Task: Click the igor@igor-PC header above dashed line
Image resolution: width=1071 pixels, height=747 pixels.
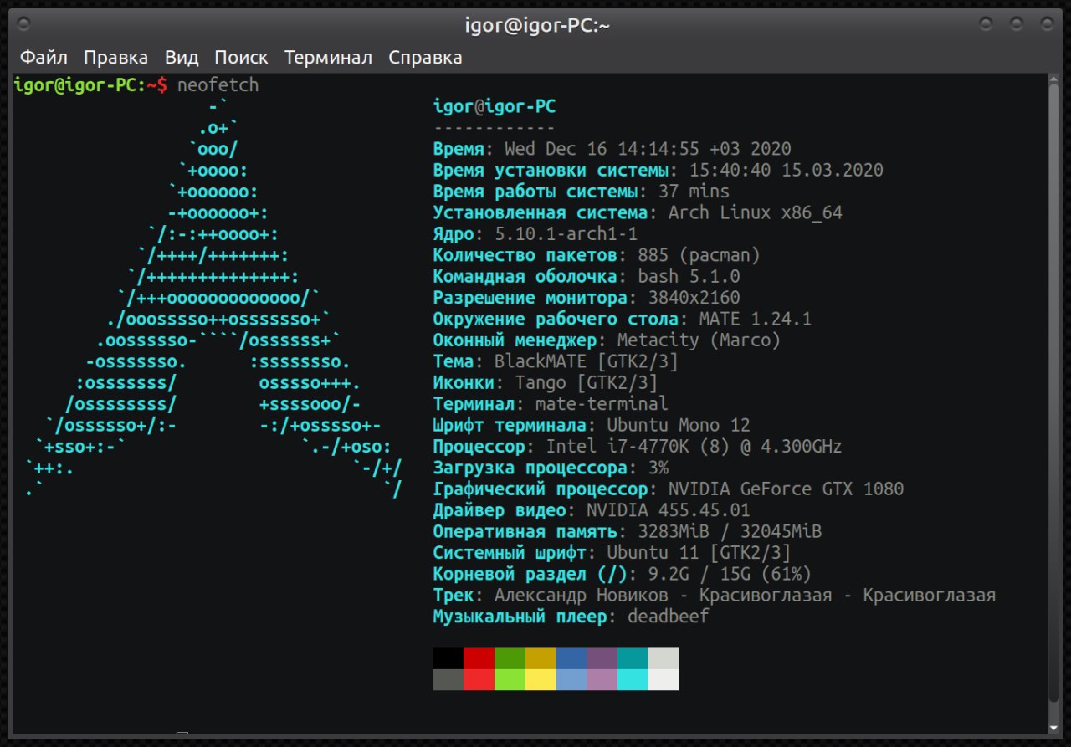Action: pyautogui.click(x=495, y=106)
